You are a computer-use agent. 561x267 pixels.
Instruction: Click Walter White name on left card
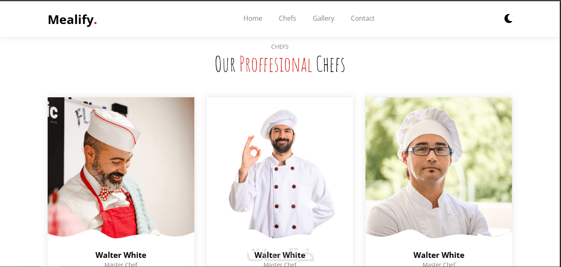(121, 255)
